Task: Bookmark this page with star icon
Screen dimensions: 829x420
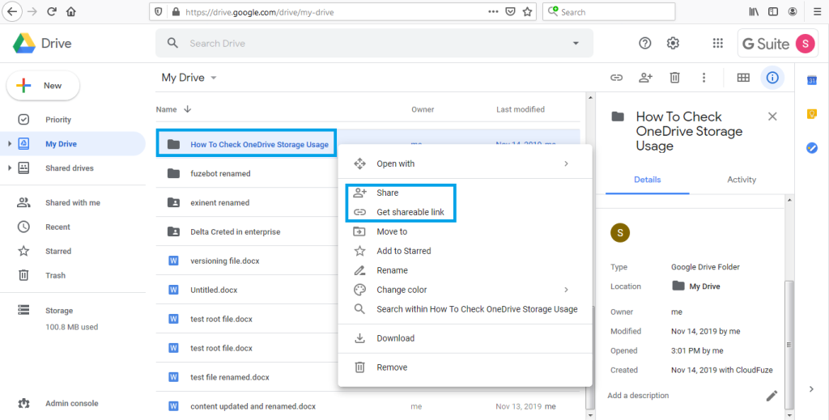Action: click(x=527, y=11)
